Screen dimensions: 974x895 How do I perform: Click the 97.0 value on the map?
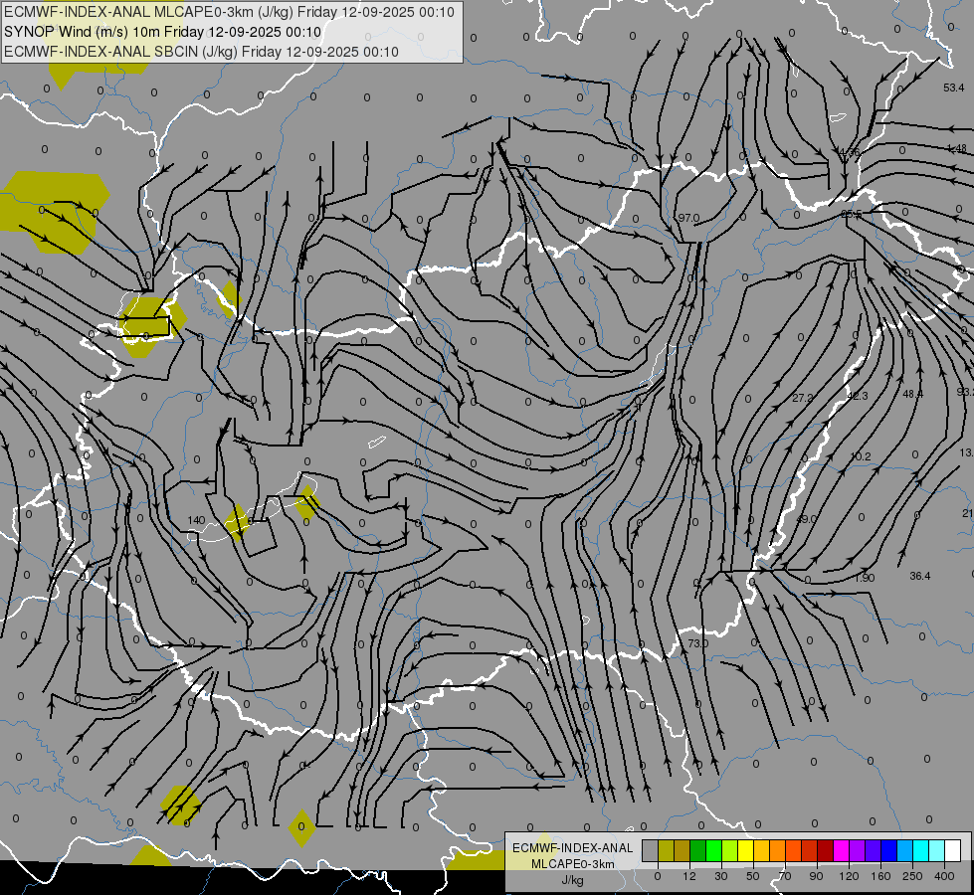pos(688,218)
